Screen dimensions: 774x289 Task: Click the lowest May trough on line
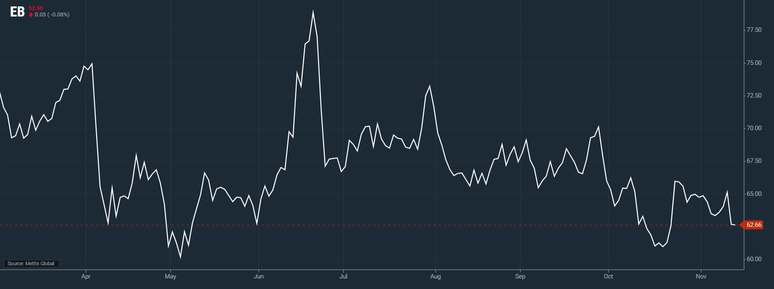coord(180,257)
